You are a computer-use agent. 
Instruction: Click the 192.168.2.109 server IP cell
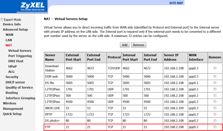175,108
